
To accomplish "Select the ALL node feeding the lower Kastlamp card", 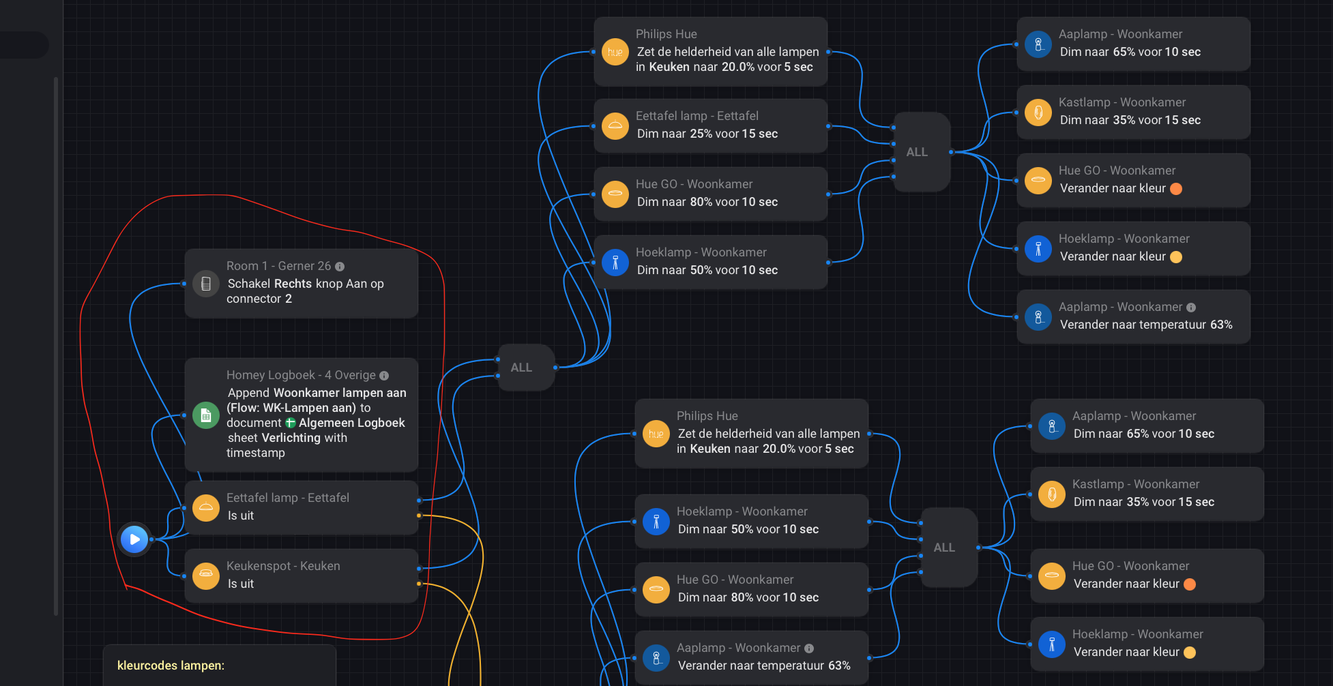I will (949, 548).
